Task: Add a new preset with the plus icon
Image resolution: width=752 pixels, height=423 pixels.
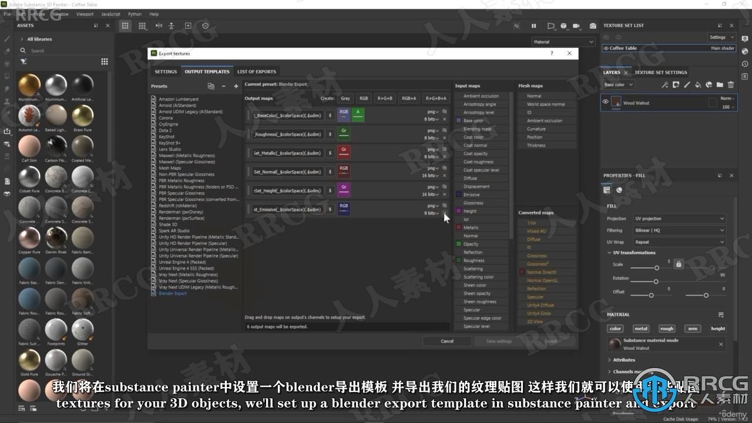Action: (x=236, y=86)
